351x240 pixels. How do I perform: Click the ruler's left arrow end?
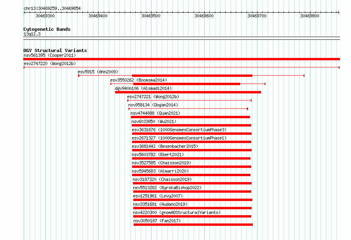pyautogui.click(x=24, y=12)
